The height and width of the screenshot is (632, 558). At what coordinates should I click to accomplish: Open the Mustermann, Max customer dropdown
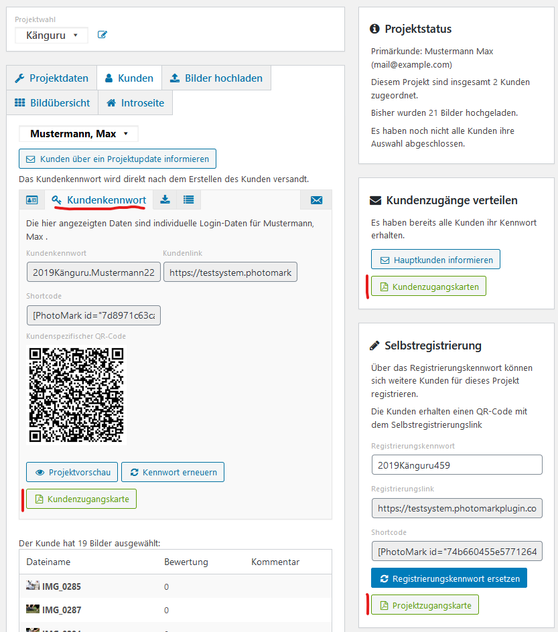tap(78, 134)
